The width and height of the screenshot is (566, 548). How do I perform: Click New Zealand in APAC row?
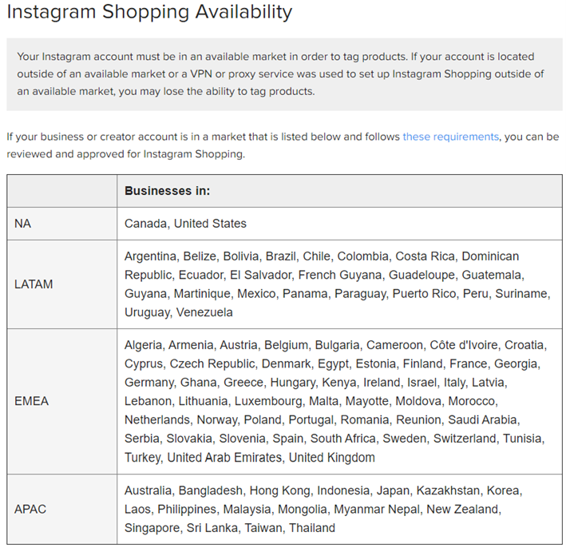pyautogui.click(x=464, y=510)
